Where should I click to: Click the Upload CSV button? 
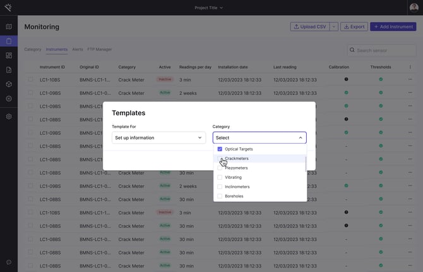pyautogui.click(x=310, y=27)
